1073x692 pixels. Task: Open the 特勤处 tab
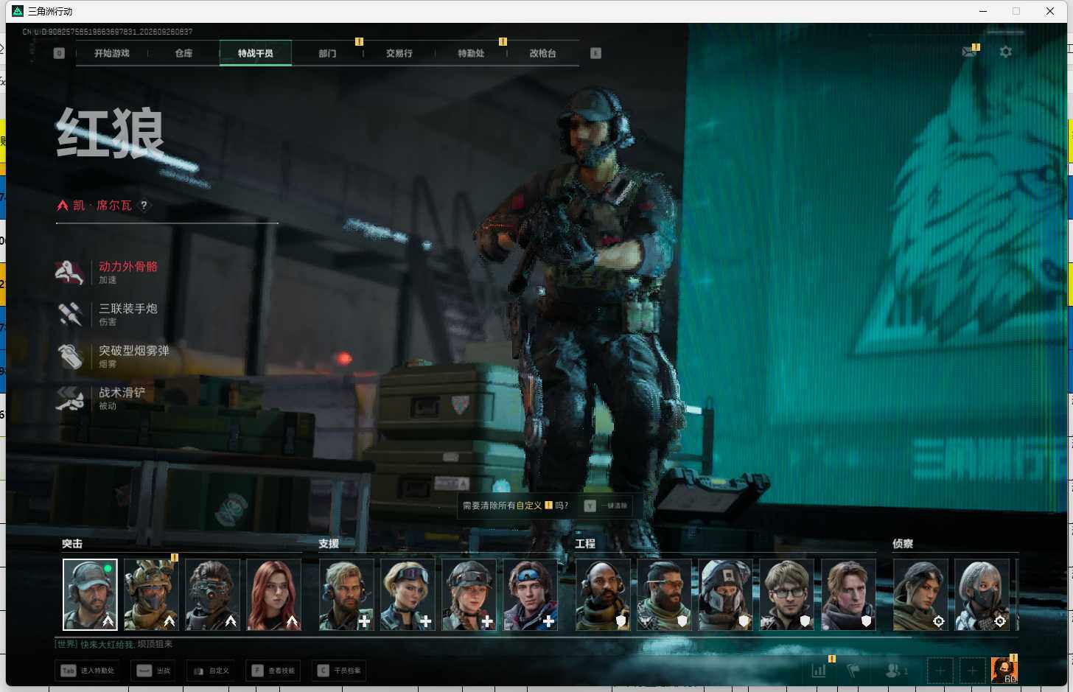471,53
